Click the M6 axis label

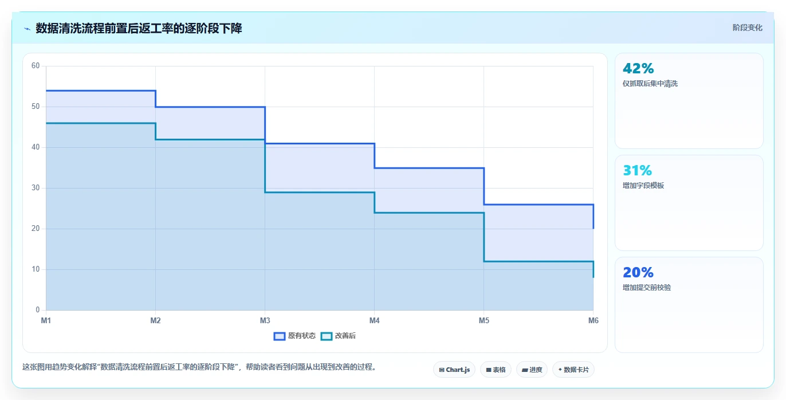[593, 320]
